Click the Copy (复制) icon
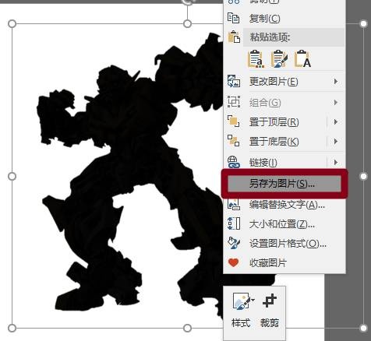Viewport: 371px width, 341px height. pyautogui.click(x=233, y=18)
